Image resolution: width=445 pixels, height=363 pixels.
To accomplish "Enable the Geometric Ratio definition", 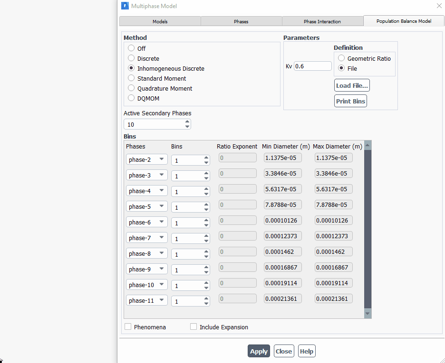I will 341,57.
